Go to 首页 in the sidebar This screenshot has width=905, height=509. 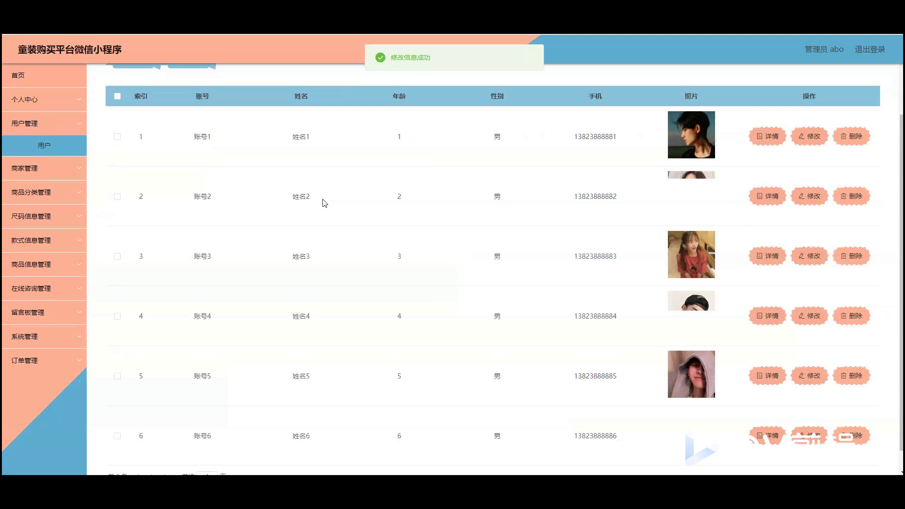(44, 75)
